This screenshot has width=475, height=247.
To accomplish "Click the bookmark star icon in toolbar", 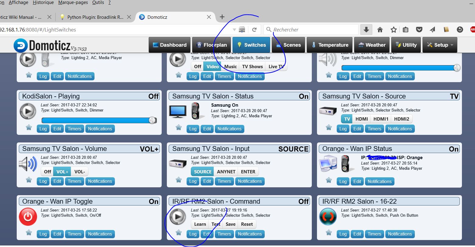I will coord(394,29).
